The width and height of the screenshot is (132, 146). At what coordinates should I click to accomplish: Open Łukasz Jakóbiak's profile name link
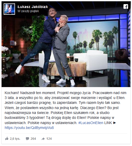[x=33, y=7]
